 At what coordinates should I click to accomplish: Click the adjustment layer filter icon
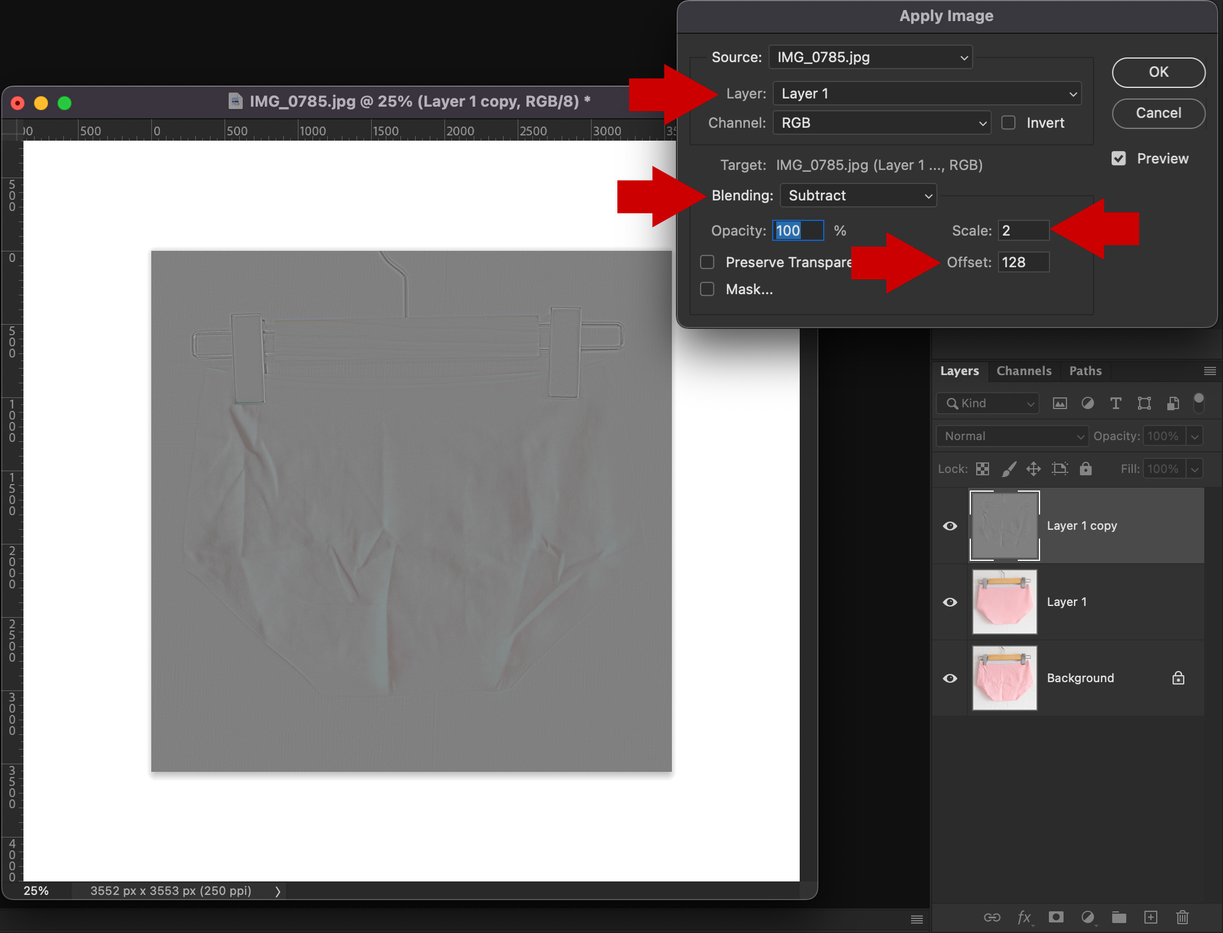[x=1088, y=403]
